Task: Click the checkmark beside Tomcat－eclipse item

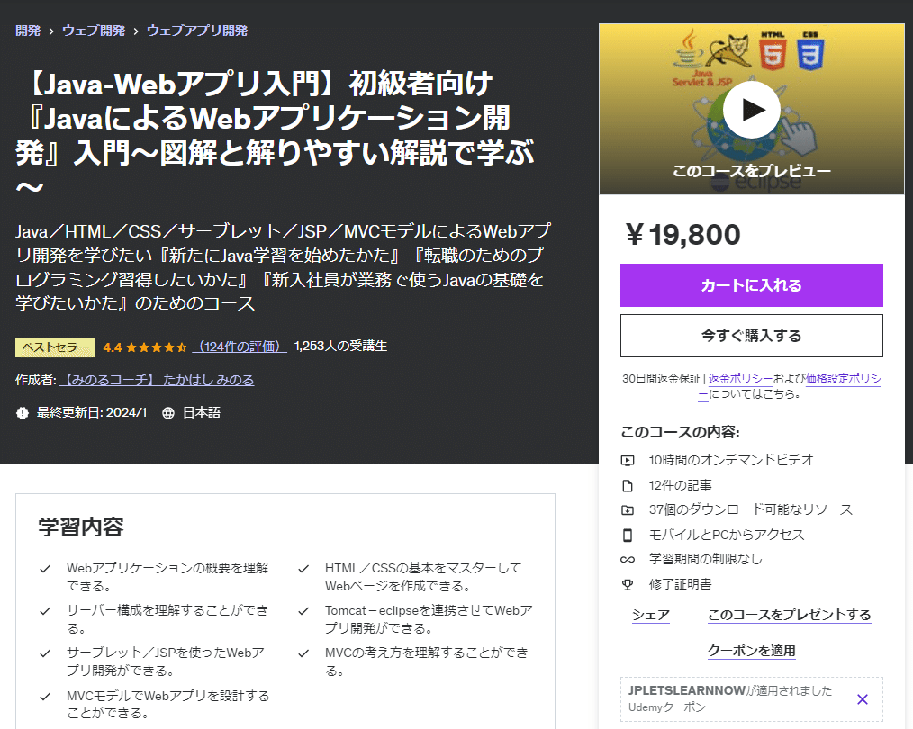Action: point(303,611)
